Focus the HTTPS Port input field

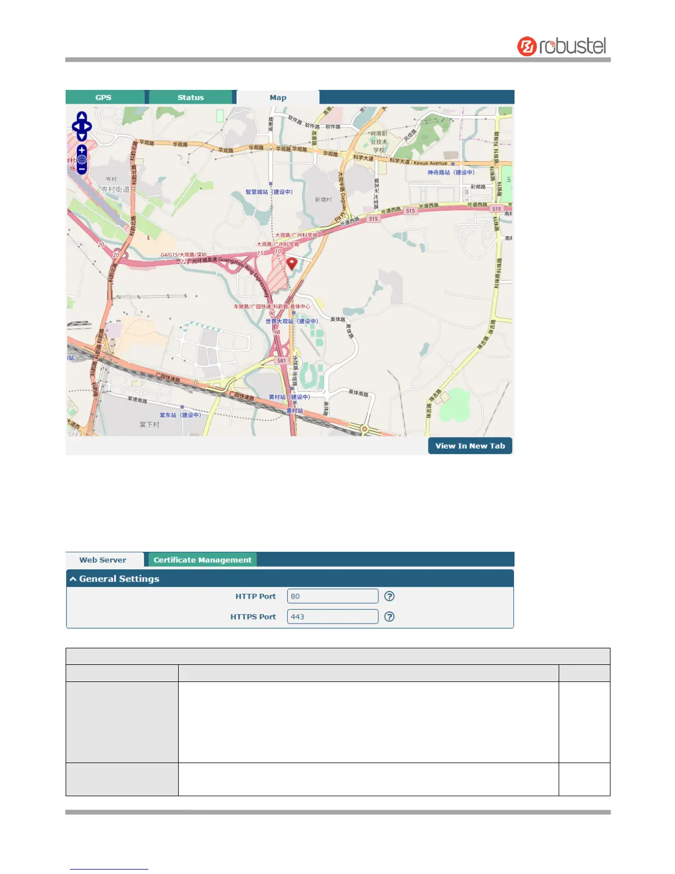(x=333, y=616)
